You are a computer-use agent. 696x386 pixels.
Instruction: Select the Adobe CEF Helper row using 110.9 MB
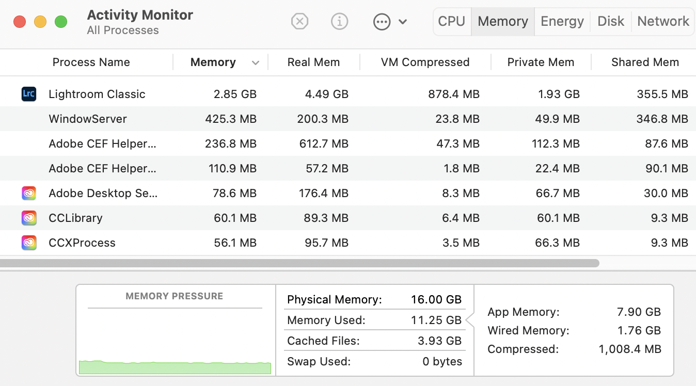[x=348, y=168]
